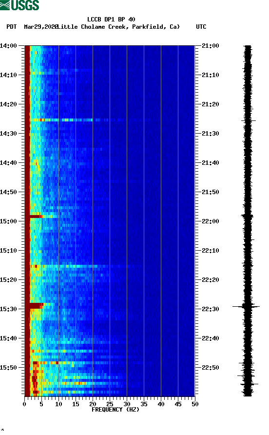
Task: Click the '22:20' UTC time label
Action: 211,280
